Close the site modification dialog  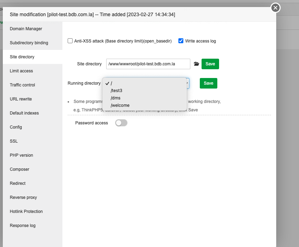tap(276, 8)
